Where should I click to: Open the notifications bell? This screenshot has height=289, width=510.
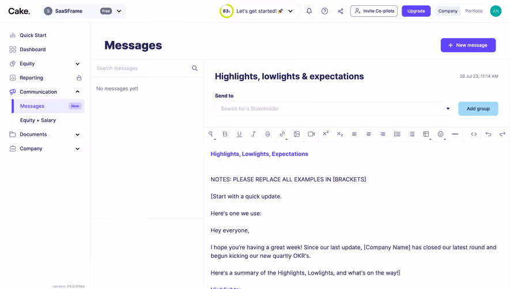pos(309,11)
